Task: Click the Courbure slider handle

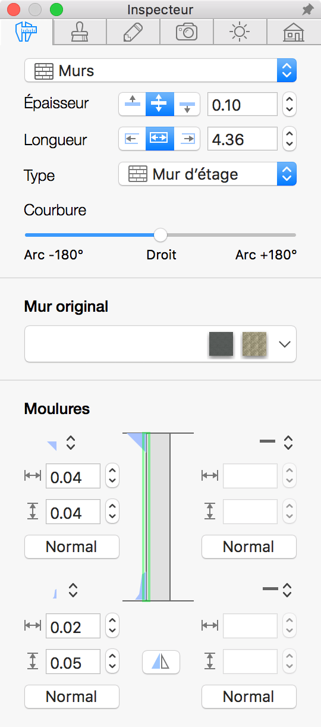Action: click(160, 234)
